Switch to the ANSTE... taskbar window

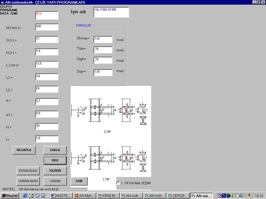click(61, 196)
